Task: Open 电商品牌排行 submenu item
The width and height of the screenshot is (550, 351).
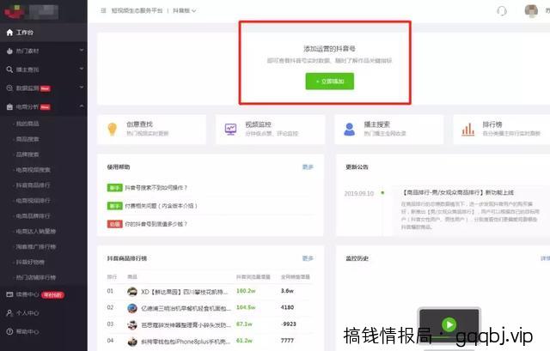Action: click(x=33, y=215)
